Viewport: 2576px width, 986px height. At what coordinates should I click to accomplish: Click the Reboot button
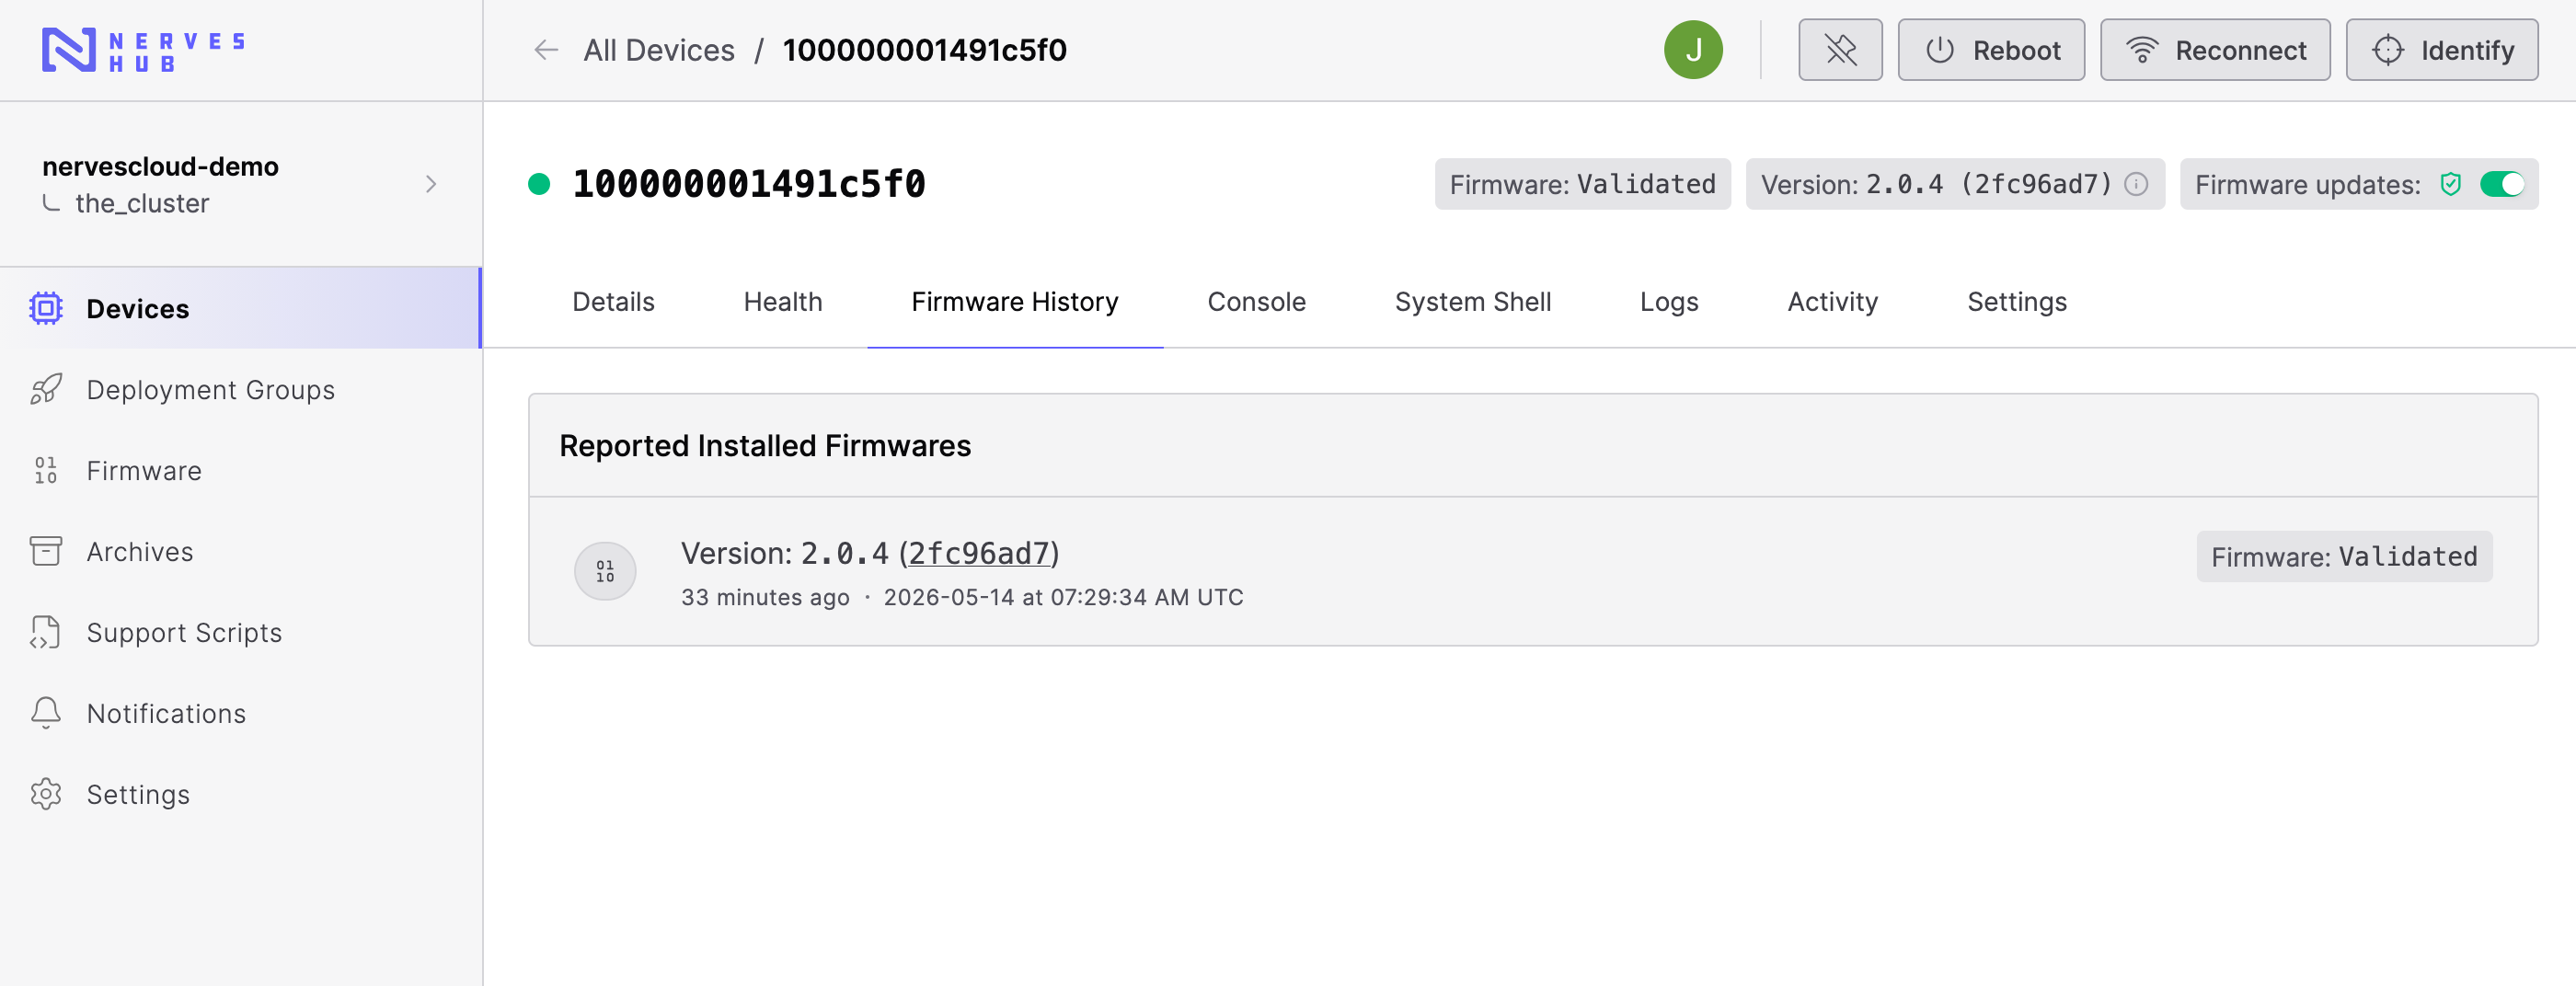pyautogui.click(x=1991, y=50)
